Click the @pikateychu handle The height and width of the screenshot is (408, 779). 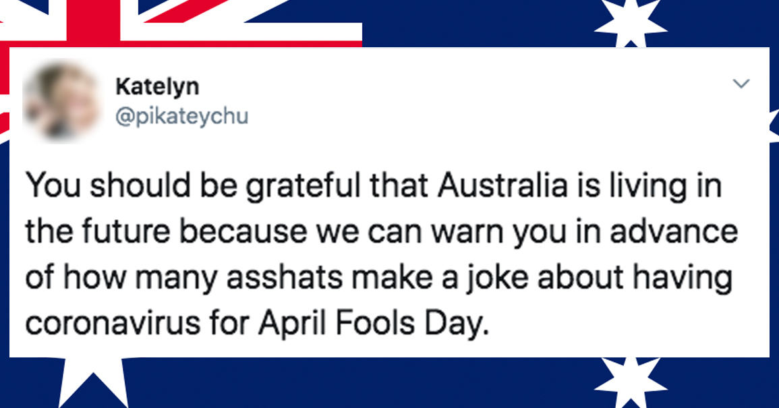[x=182, y=116]
